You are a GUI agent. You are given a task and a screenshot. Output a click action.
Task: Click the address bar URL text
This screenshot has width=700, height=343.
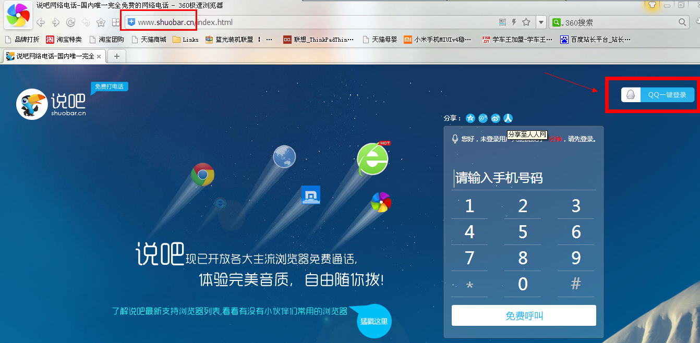pyautogui.click(x=185, y=22)
